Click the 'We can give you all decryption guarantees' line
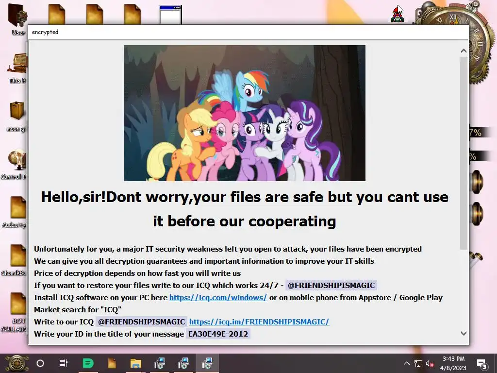 (x=204, y=261)
